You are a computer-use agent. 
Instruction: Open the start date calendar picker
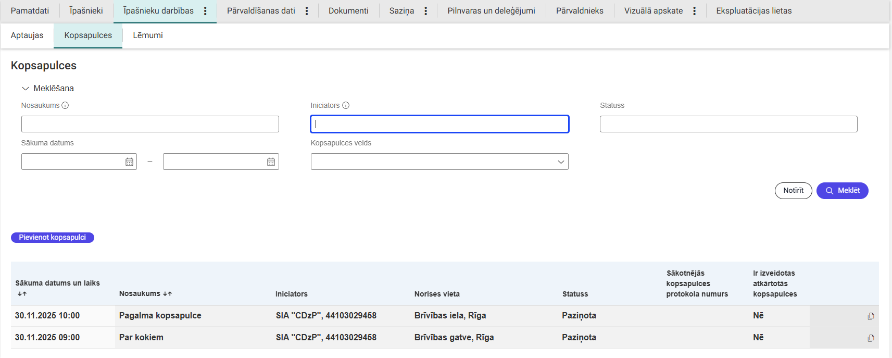129,162
